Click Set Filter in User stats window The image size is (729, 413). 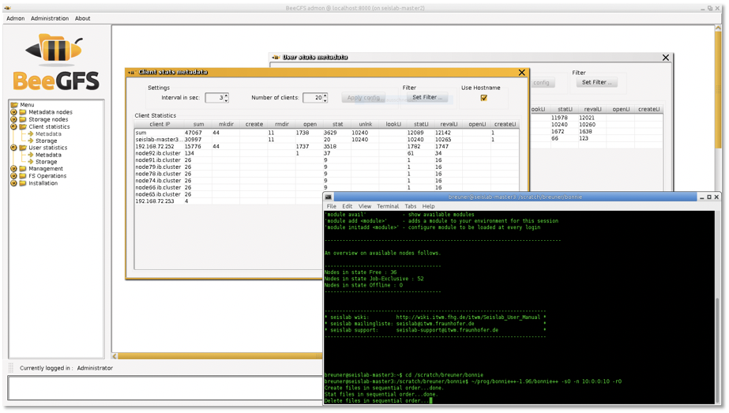[596, 82]
